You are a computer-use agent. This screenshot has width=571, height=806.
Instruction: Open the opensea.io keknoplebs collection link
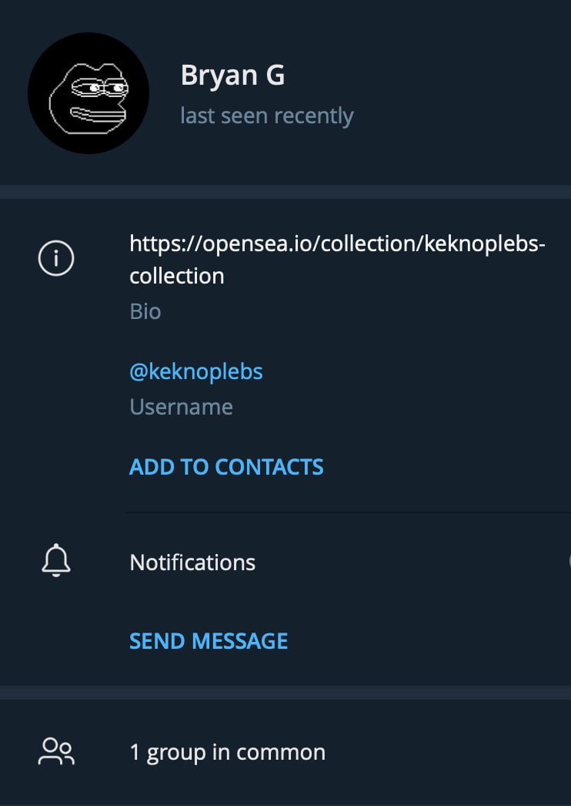click(337, 259)
